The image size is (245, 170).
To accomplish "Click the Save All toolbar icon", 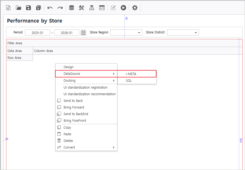I will tap(39, 8).
